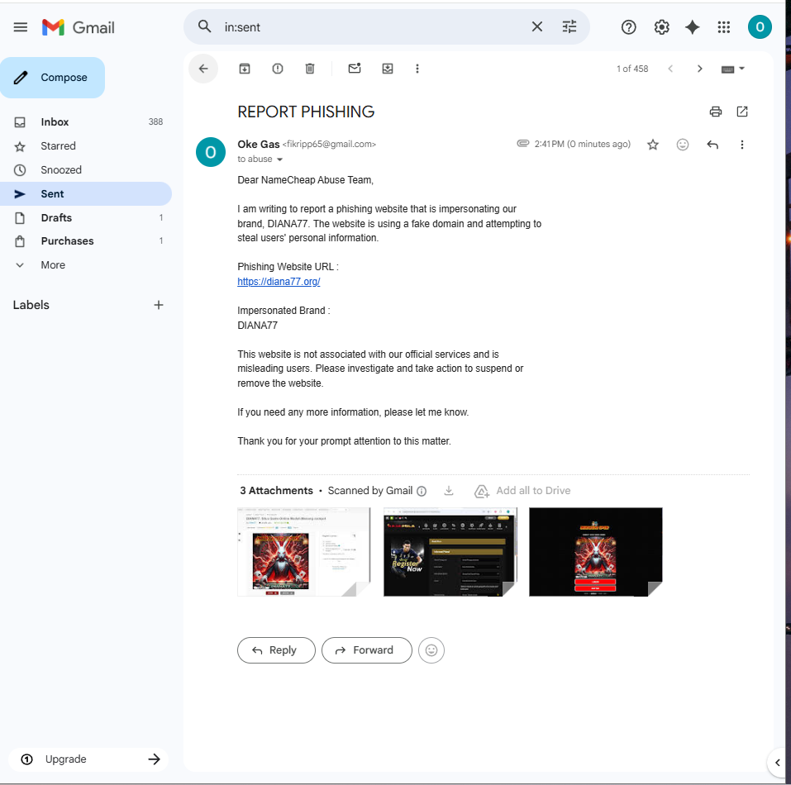
Task: Archive this email
Action: click(x=245, y=69)
